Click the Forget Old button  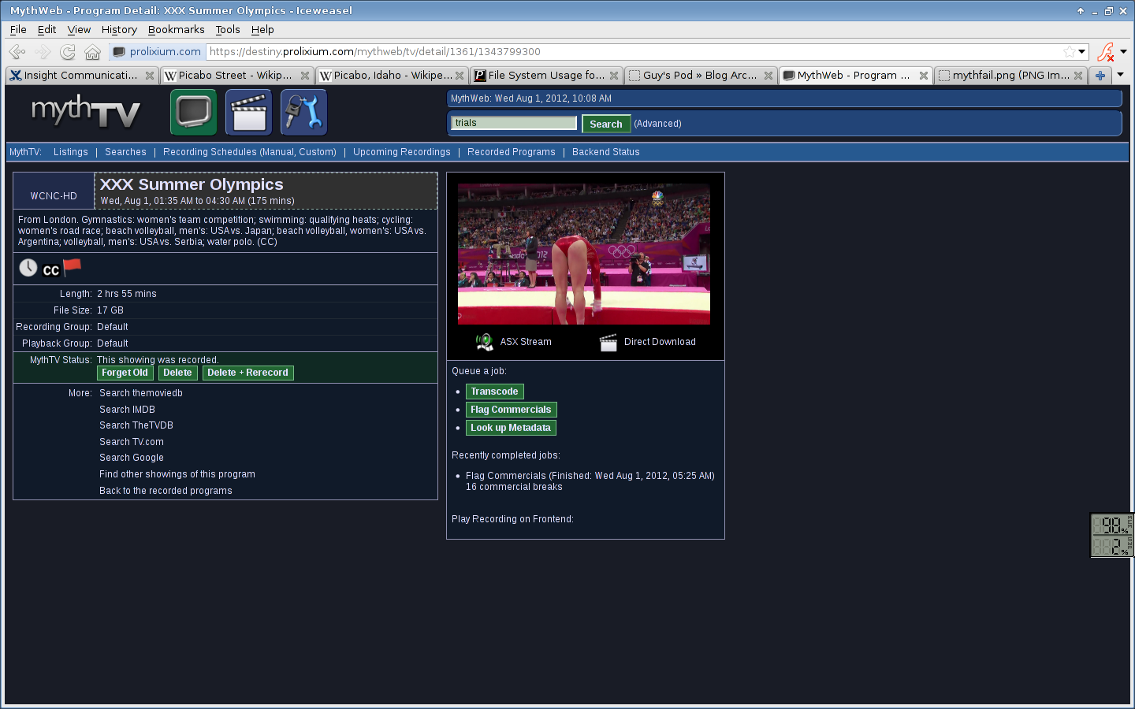[x=125, y=373]
